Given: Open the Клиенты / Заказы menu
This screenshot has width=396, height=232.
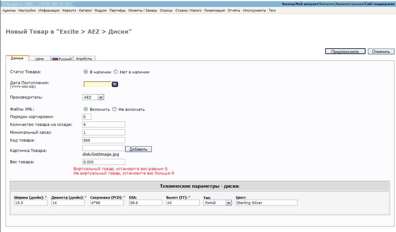Looking at the screenshot, I should 143,11.
